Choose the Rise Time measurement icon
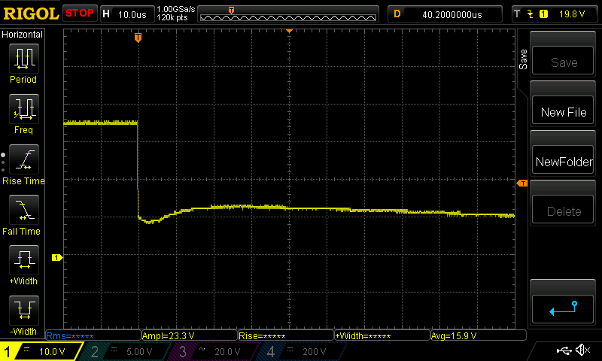This screenshot has width=602, height=361. [23, 159]
